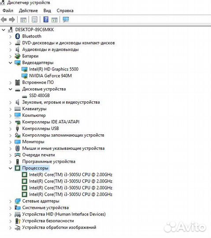Image resolution: width=211 pixels, height=238 pixels.
Task: Click the speaker icon beside Аудиовходы
Action: point(18,49)
